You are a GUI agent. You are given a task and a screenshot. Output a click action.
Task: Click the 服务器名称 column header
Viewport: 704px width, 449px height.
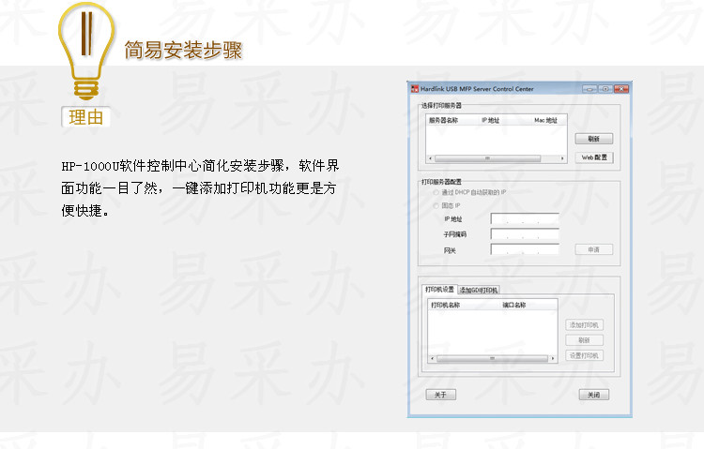[443, 120]
